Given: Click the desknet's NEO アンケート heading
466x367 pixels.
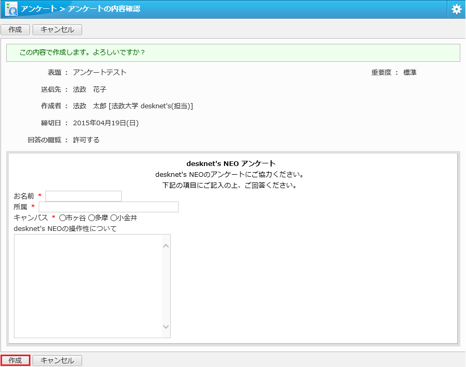Looking at the screenshot, I should (231, 163).
